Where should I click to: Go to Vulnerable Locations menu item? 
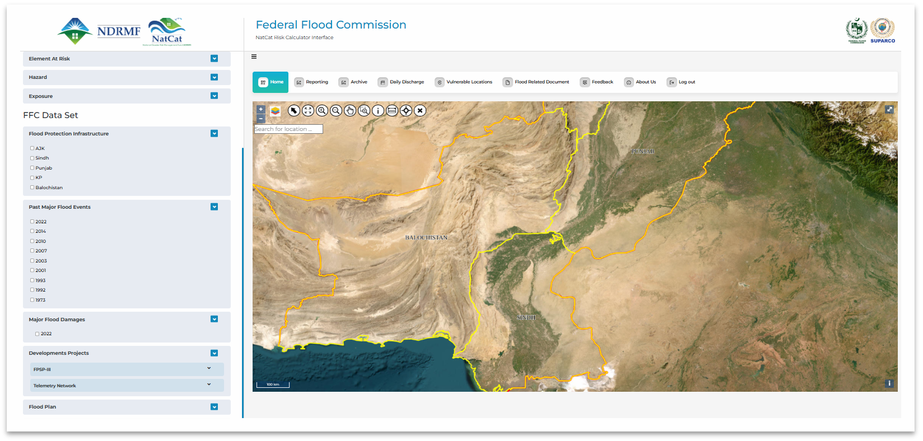pos(464,82)
